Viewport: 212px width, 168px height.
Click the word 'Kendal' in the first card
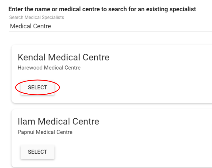pyautogui.click(x=31, y=57)
